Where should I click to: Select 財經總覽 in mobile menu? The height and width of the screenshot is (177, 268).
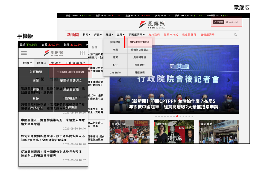point(36,72)
